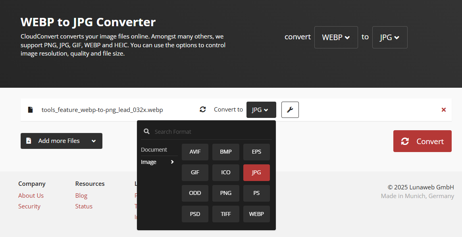This screenshot has height=237, width=462.
Task: Open the Blog footer link
Action: (x=81, y=195)
